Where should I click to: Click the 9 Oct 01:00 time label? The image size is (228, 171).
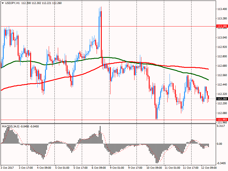[117, 168]
